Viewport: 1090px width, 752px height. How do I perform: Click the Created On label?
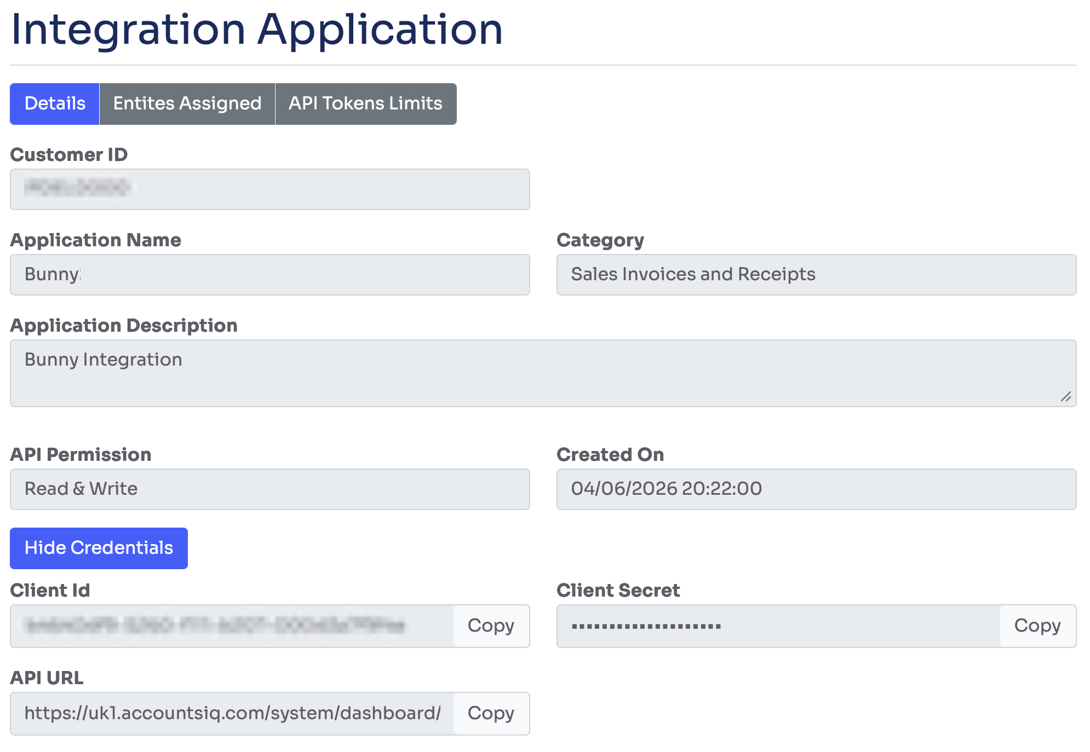(x=610, y=455)
